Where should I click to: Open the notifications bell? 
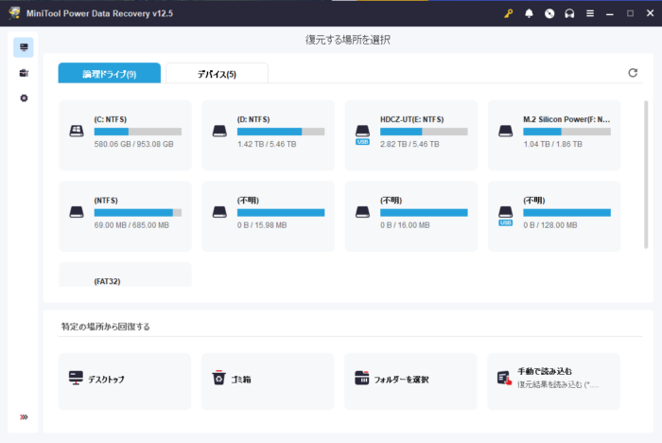pos(529,13)
